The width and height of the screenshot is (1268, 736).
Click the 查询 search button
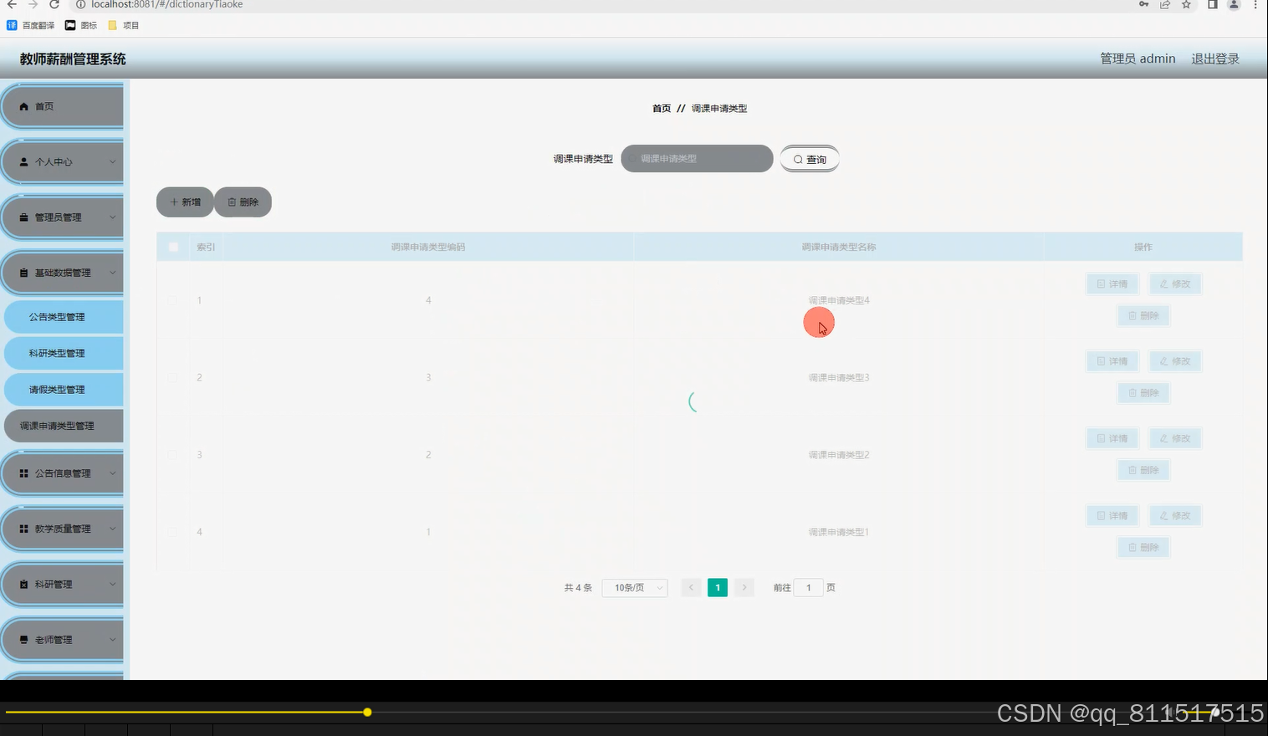pyautogui.click(x=810, y=159)
